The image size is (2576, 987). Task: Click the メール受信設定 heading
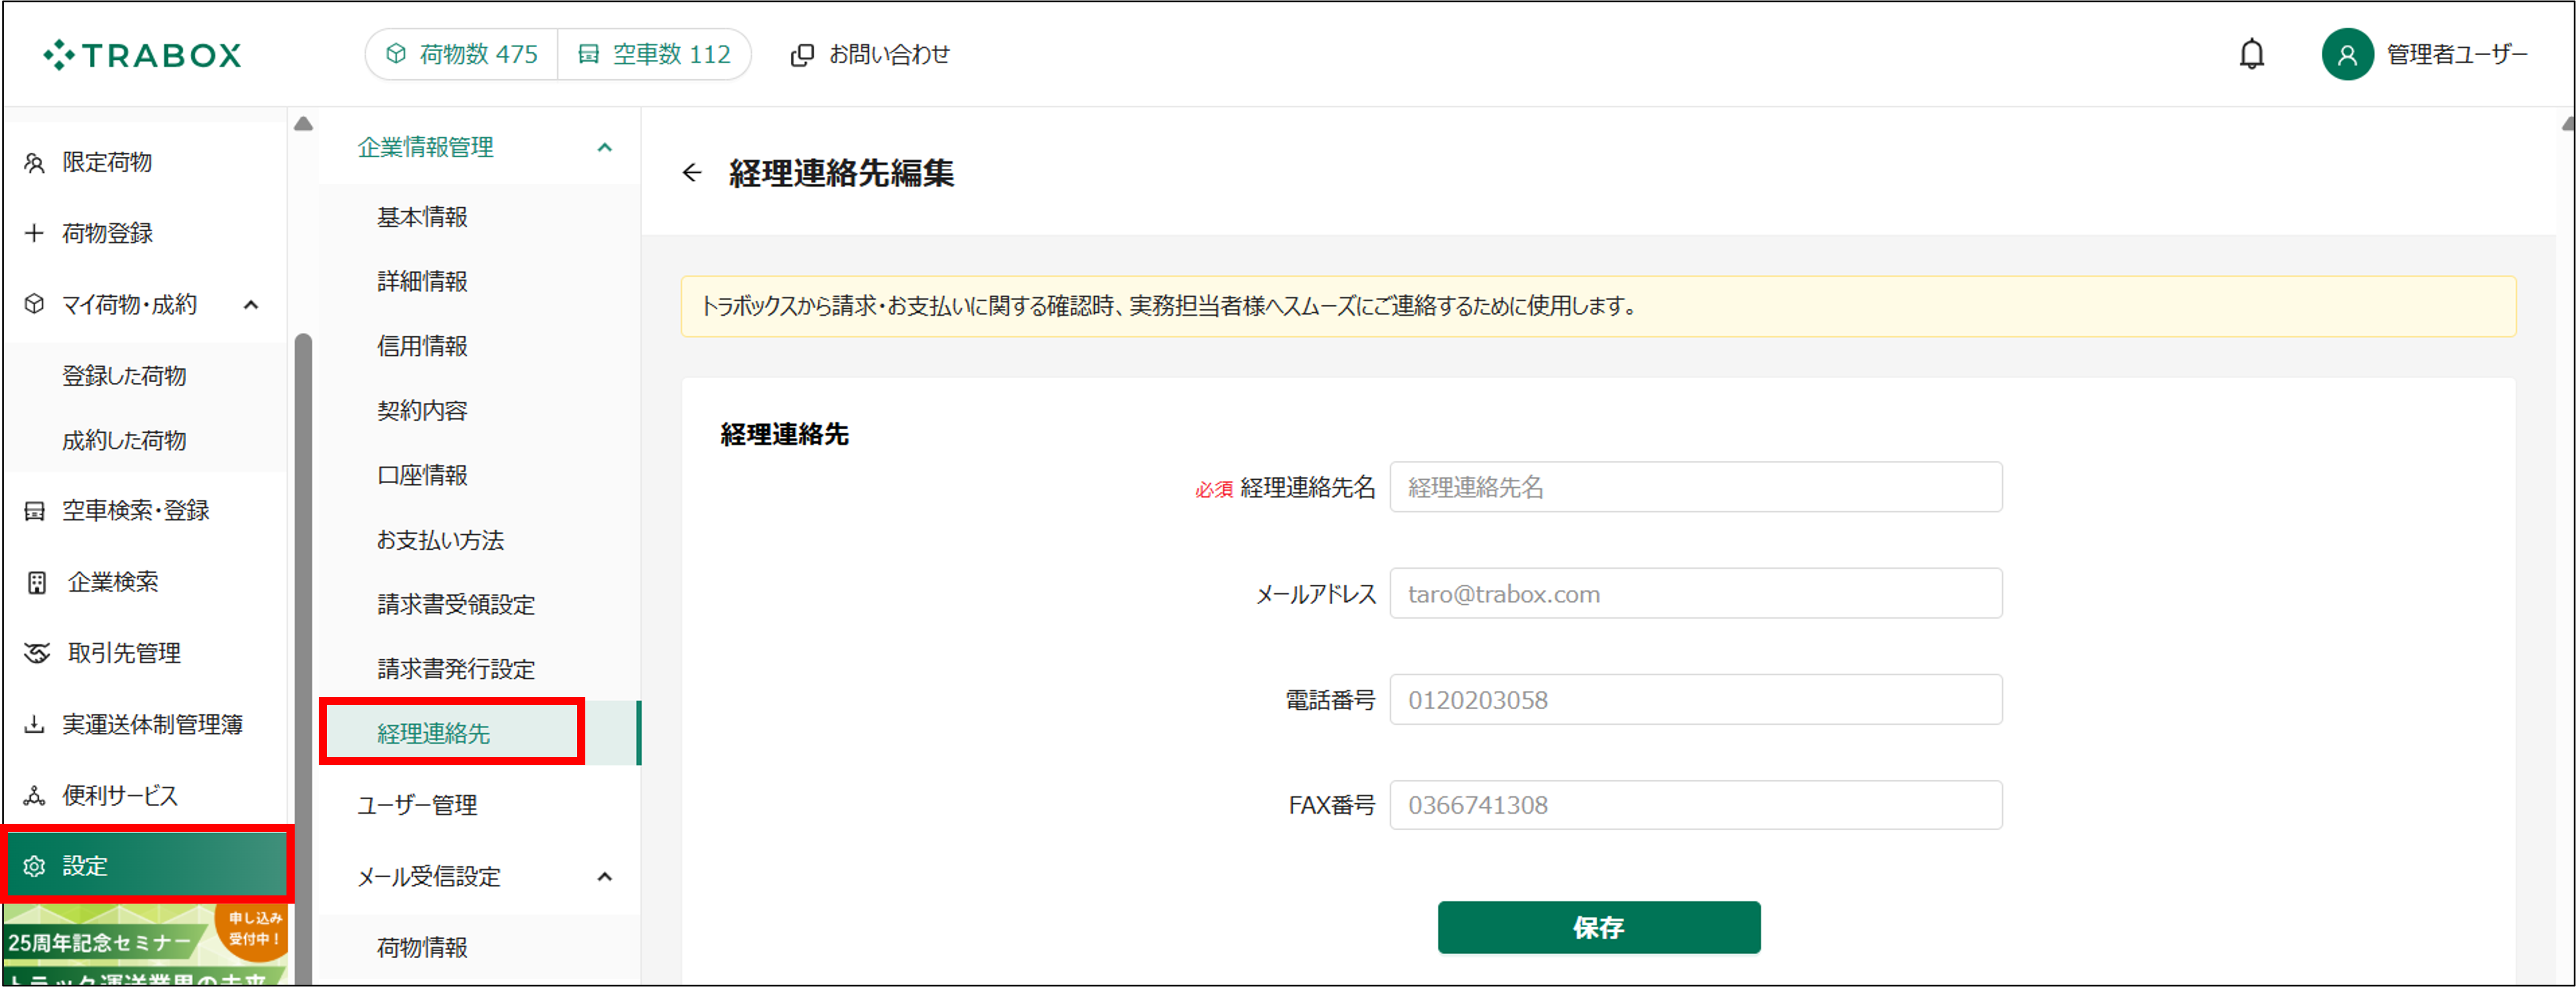[429, 877]
